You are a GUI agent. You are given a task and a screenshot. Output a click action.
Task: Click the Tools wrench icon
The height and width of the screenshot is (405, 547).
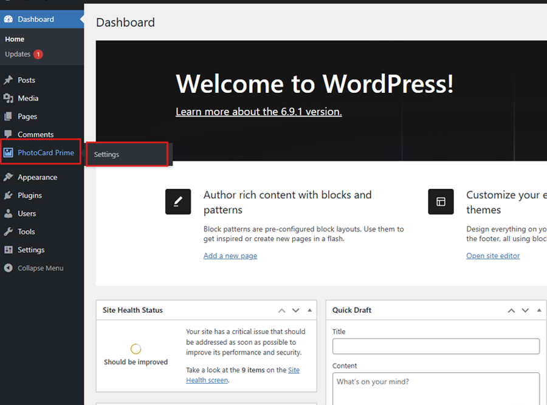(9, 231)
